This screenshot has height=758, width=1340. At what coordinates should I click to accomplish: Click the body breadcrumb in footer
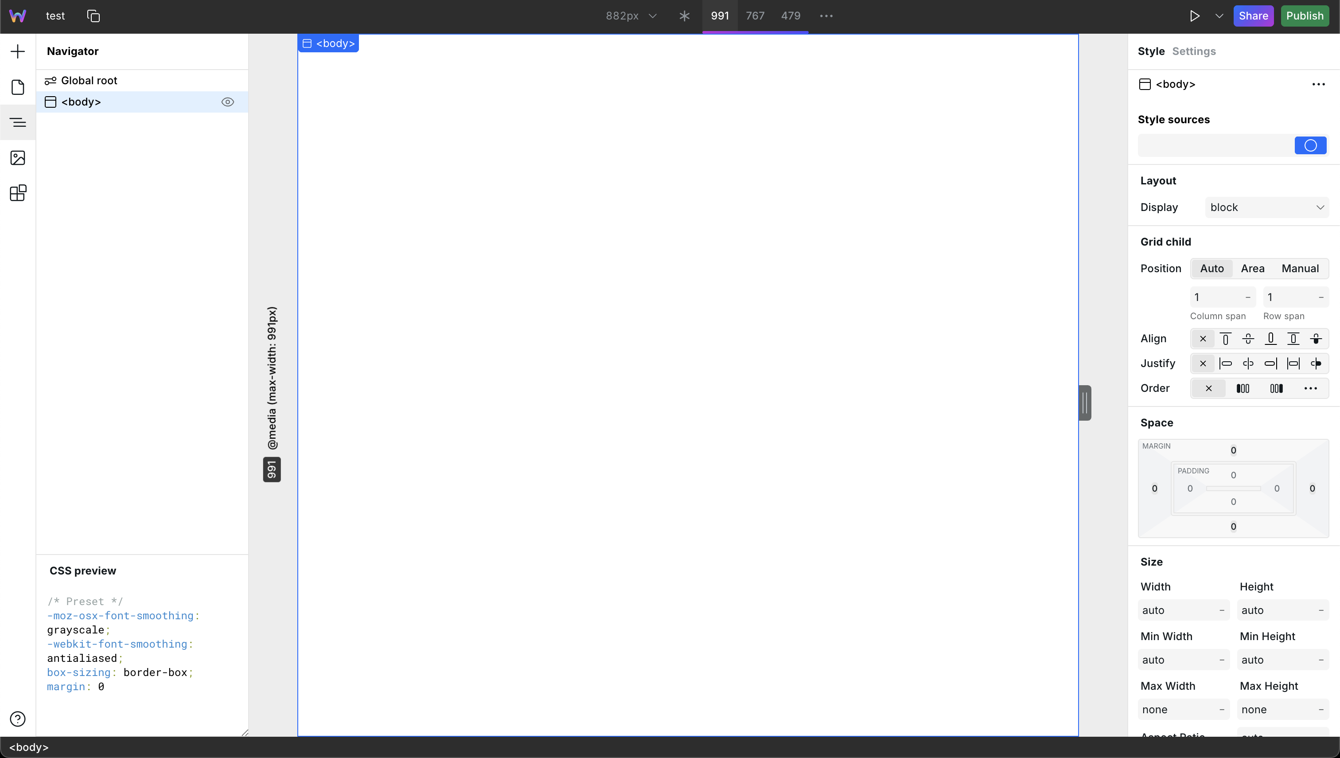point(29,748)
